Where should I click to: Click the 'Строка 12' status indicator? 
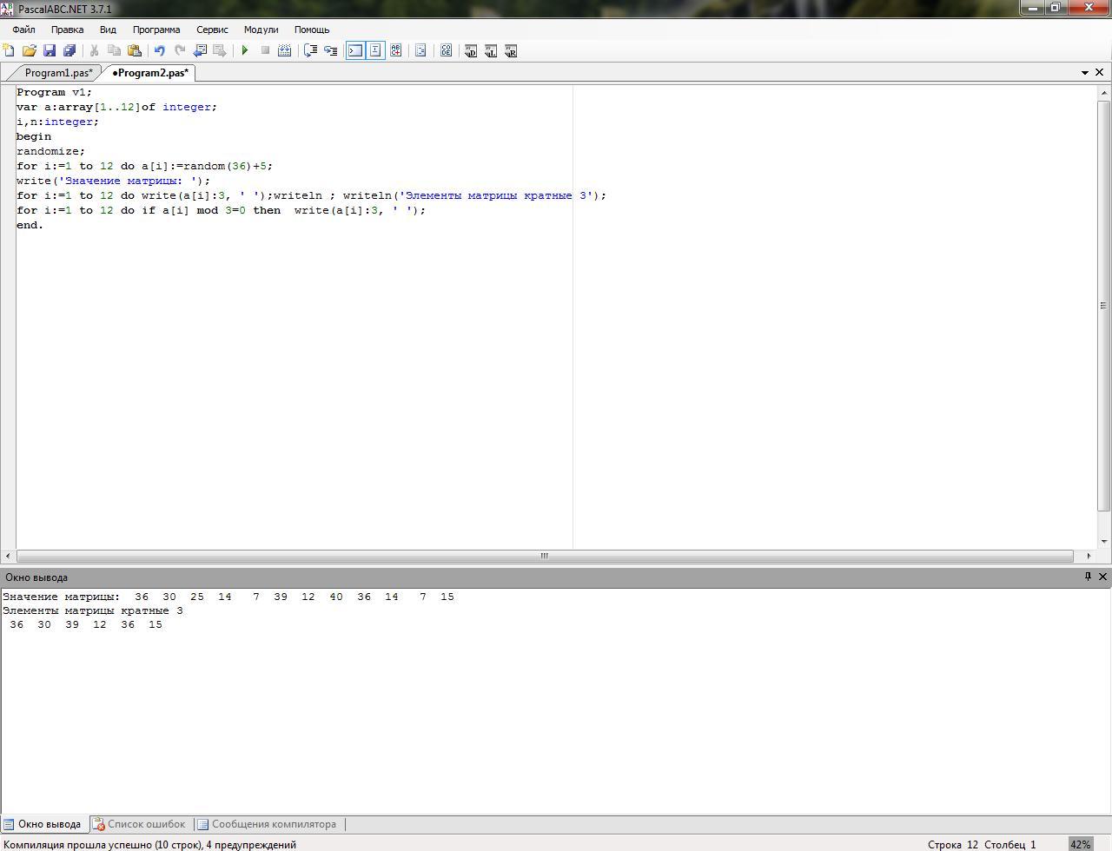[x=952, y=844]
